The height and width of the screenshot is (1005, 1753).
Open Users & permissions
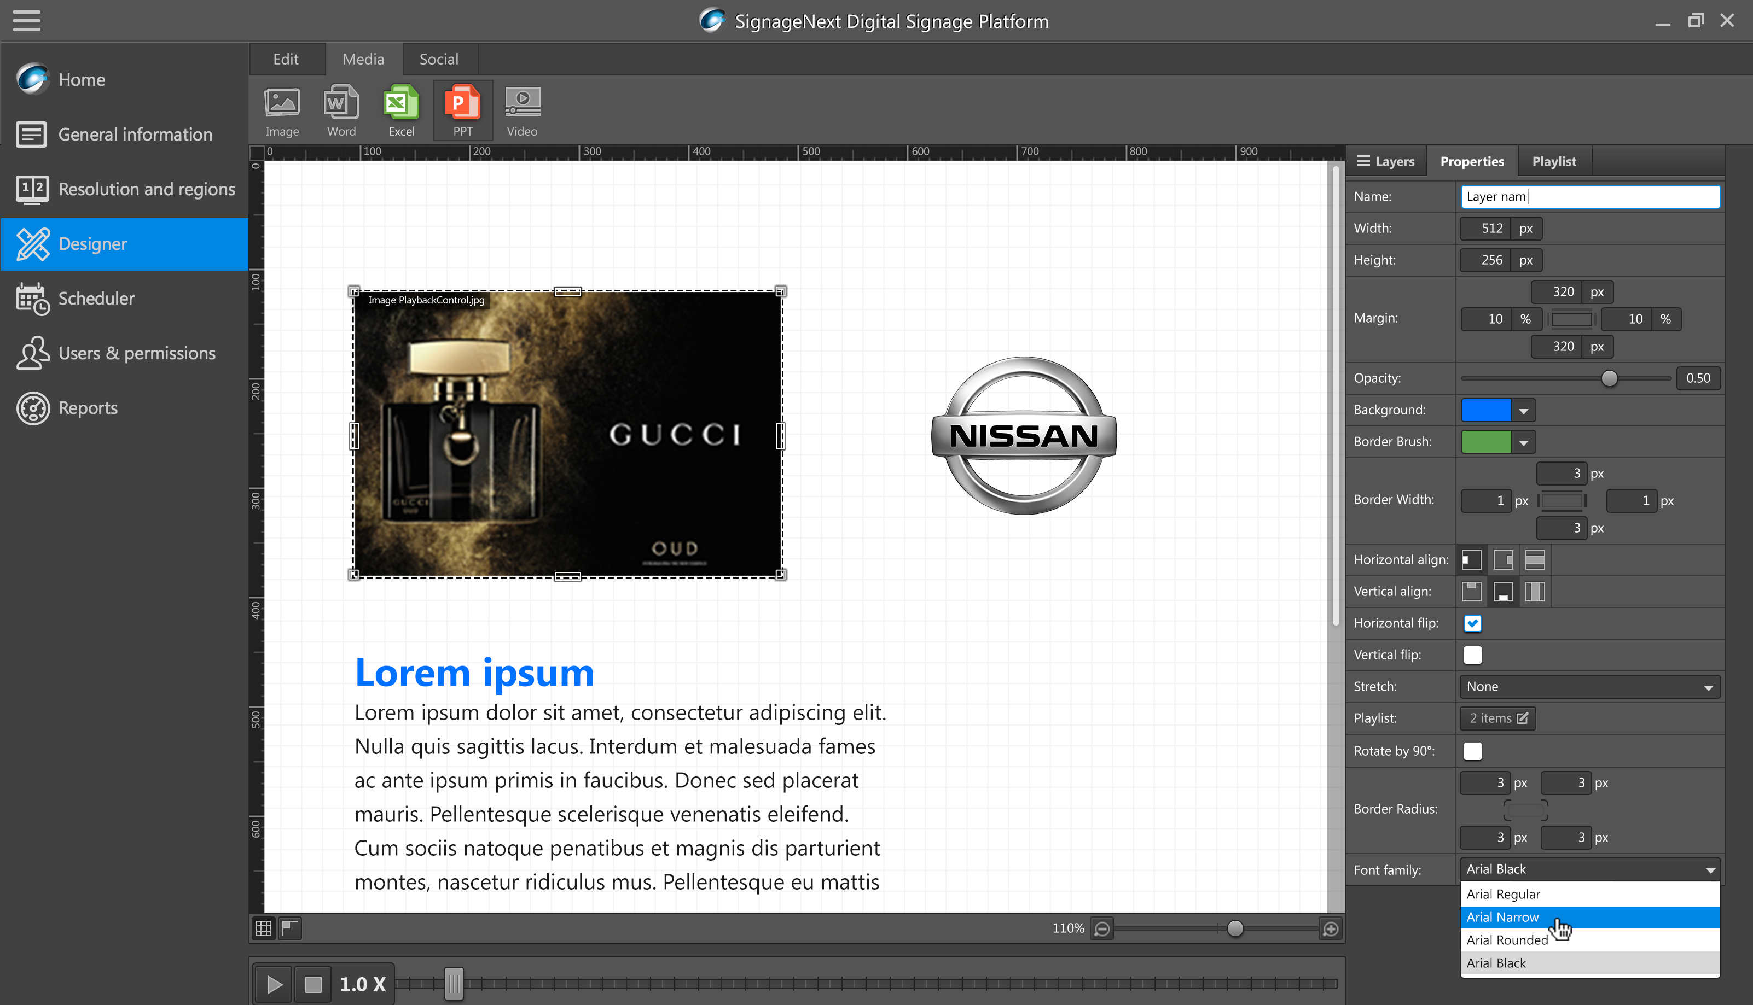point(124,353)
